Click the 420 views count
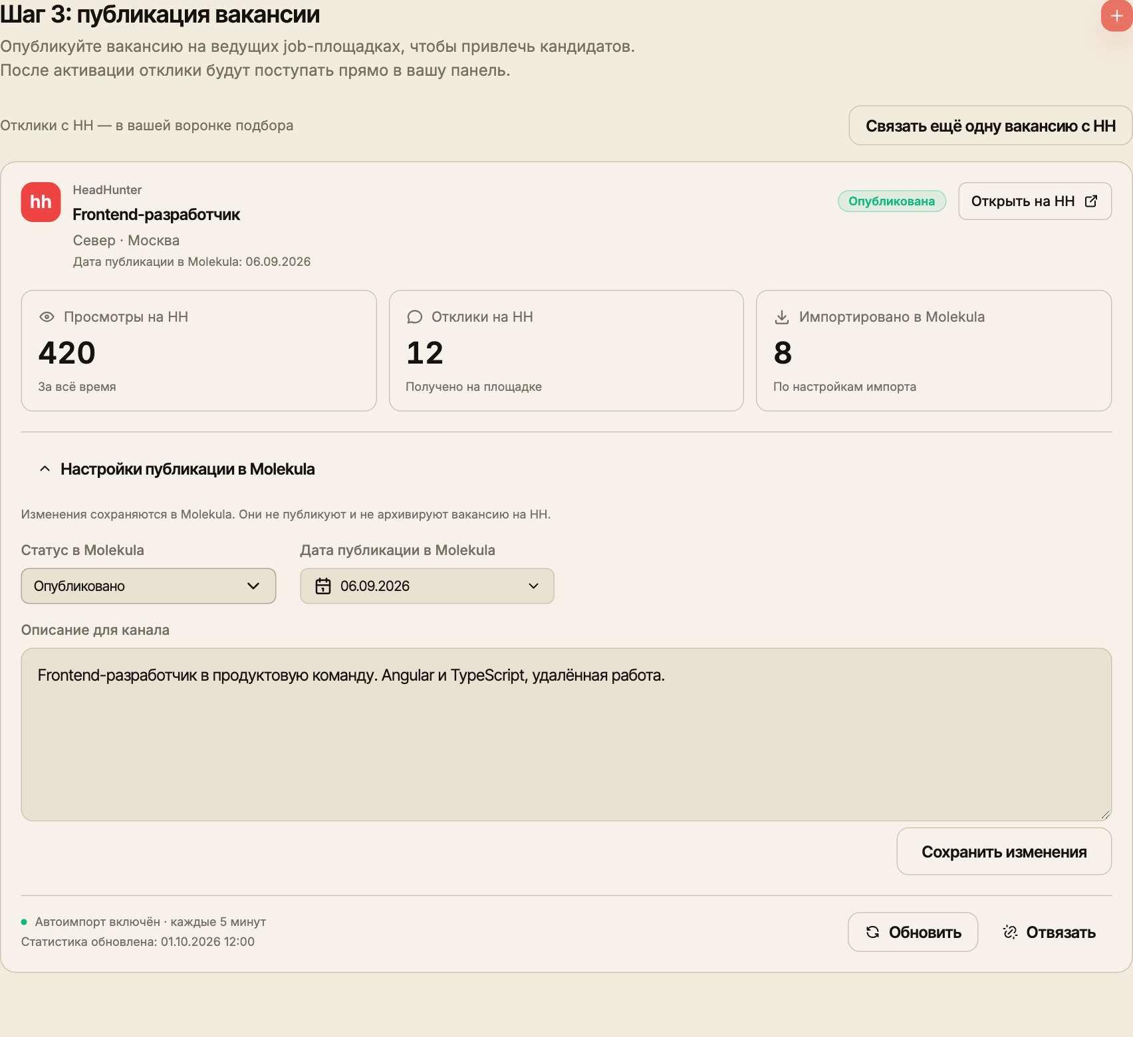The image size is (1133, 1037). [x=67, y=352]
